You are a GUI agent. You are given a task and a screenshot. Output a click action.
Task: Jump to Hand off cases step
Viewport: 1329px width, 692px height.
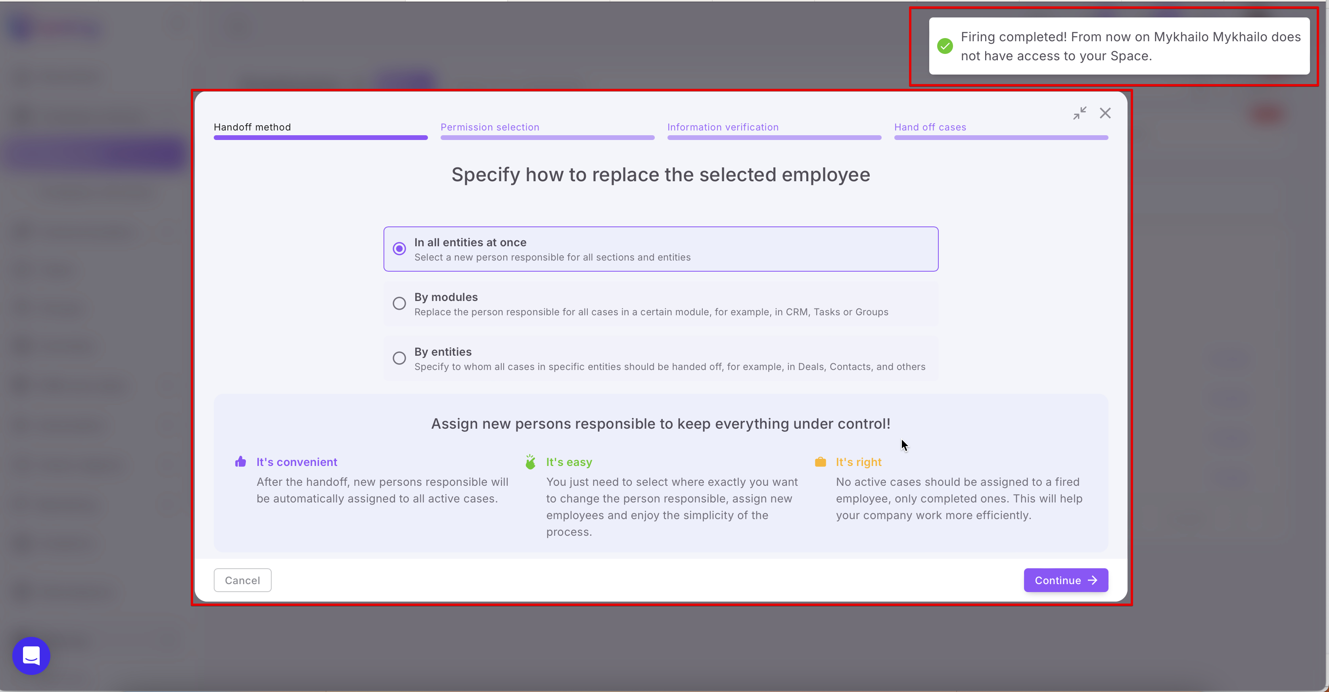click(930, 127)
